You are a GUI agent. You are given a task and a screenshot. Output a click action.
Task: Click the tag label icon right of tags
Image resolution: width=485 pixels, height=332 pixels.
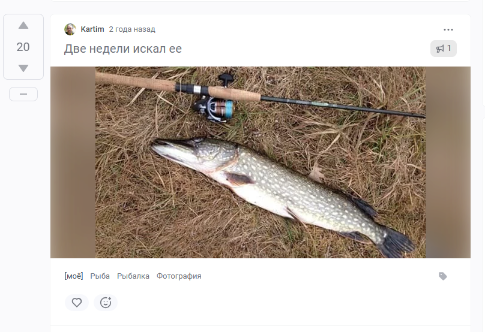(443, 276)
